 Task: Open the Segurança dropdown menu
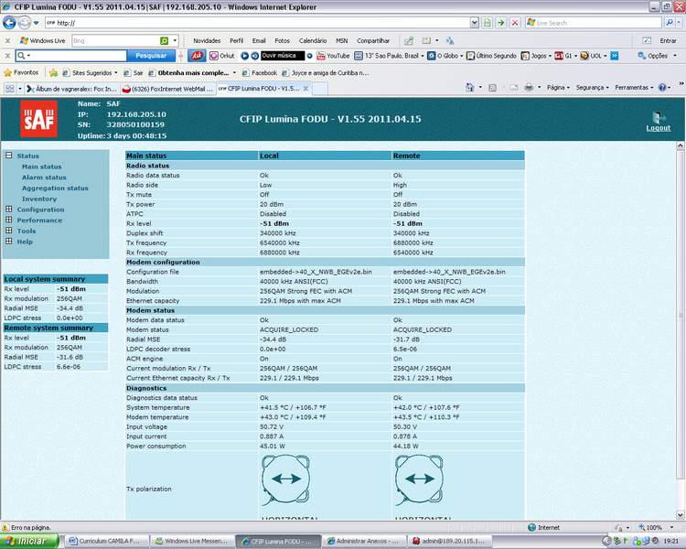pos(592,88)
